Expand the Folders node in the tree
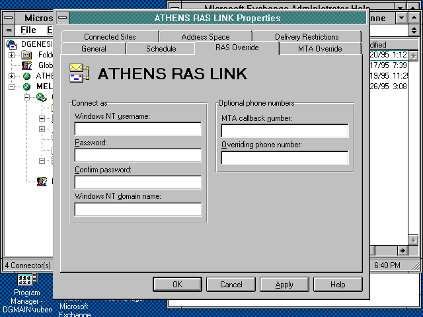The width and height of the screenshot is (423, 317). pyautogui.click(x=11, y=55)
